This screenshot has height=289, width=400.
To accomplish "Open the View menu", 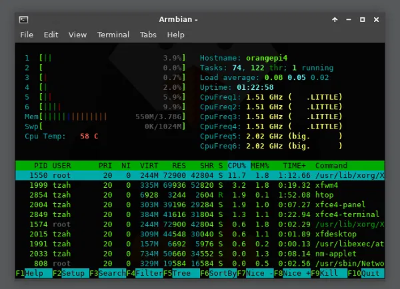I will (x=77, y=35).
